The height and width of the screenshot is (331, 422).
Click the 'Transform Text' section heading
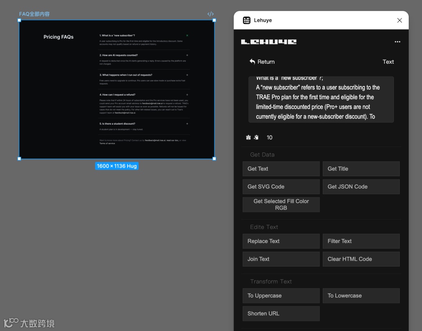tap(271, 281)
